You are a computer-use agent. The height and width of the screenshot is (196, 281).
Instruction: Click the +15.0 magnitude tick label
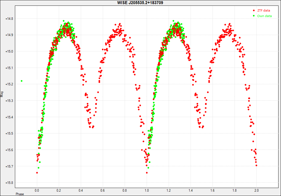point(9,51)
